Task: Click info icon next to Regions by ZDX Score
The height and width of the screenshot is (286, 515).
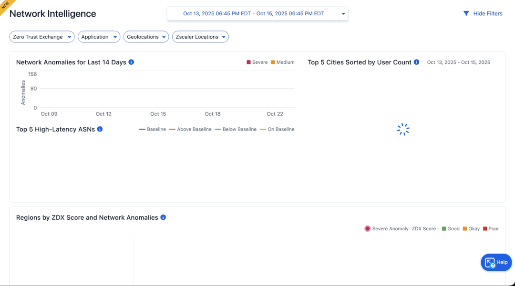Action: click(x=163, y=217)
